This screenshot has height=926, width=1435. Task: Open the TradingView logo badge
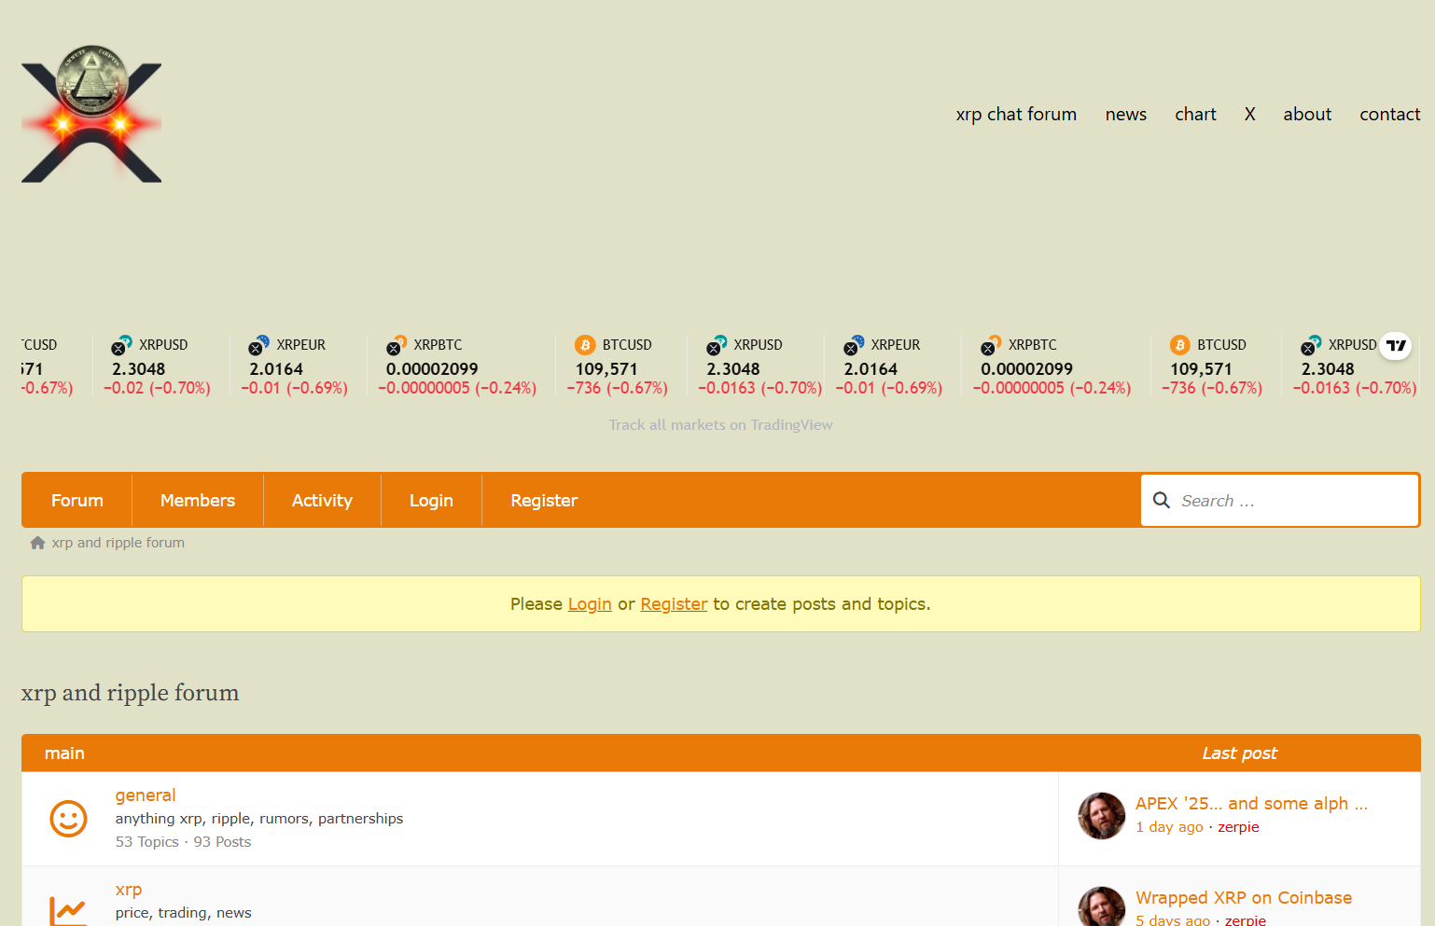(1396, 346)
